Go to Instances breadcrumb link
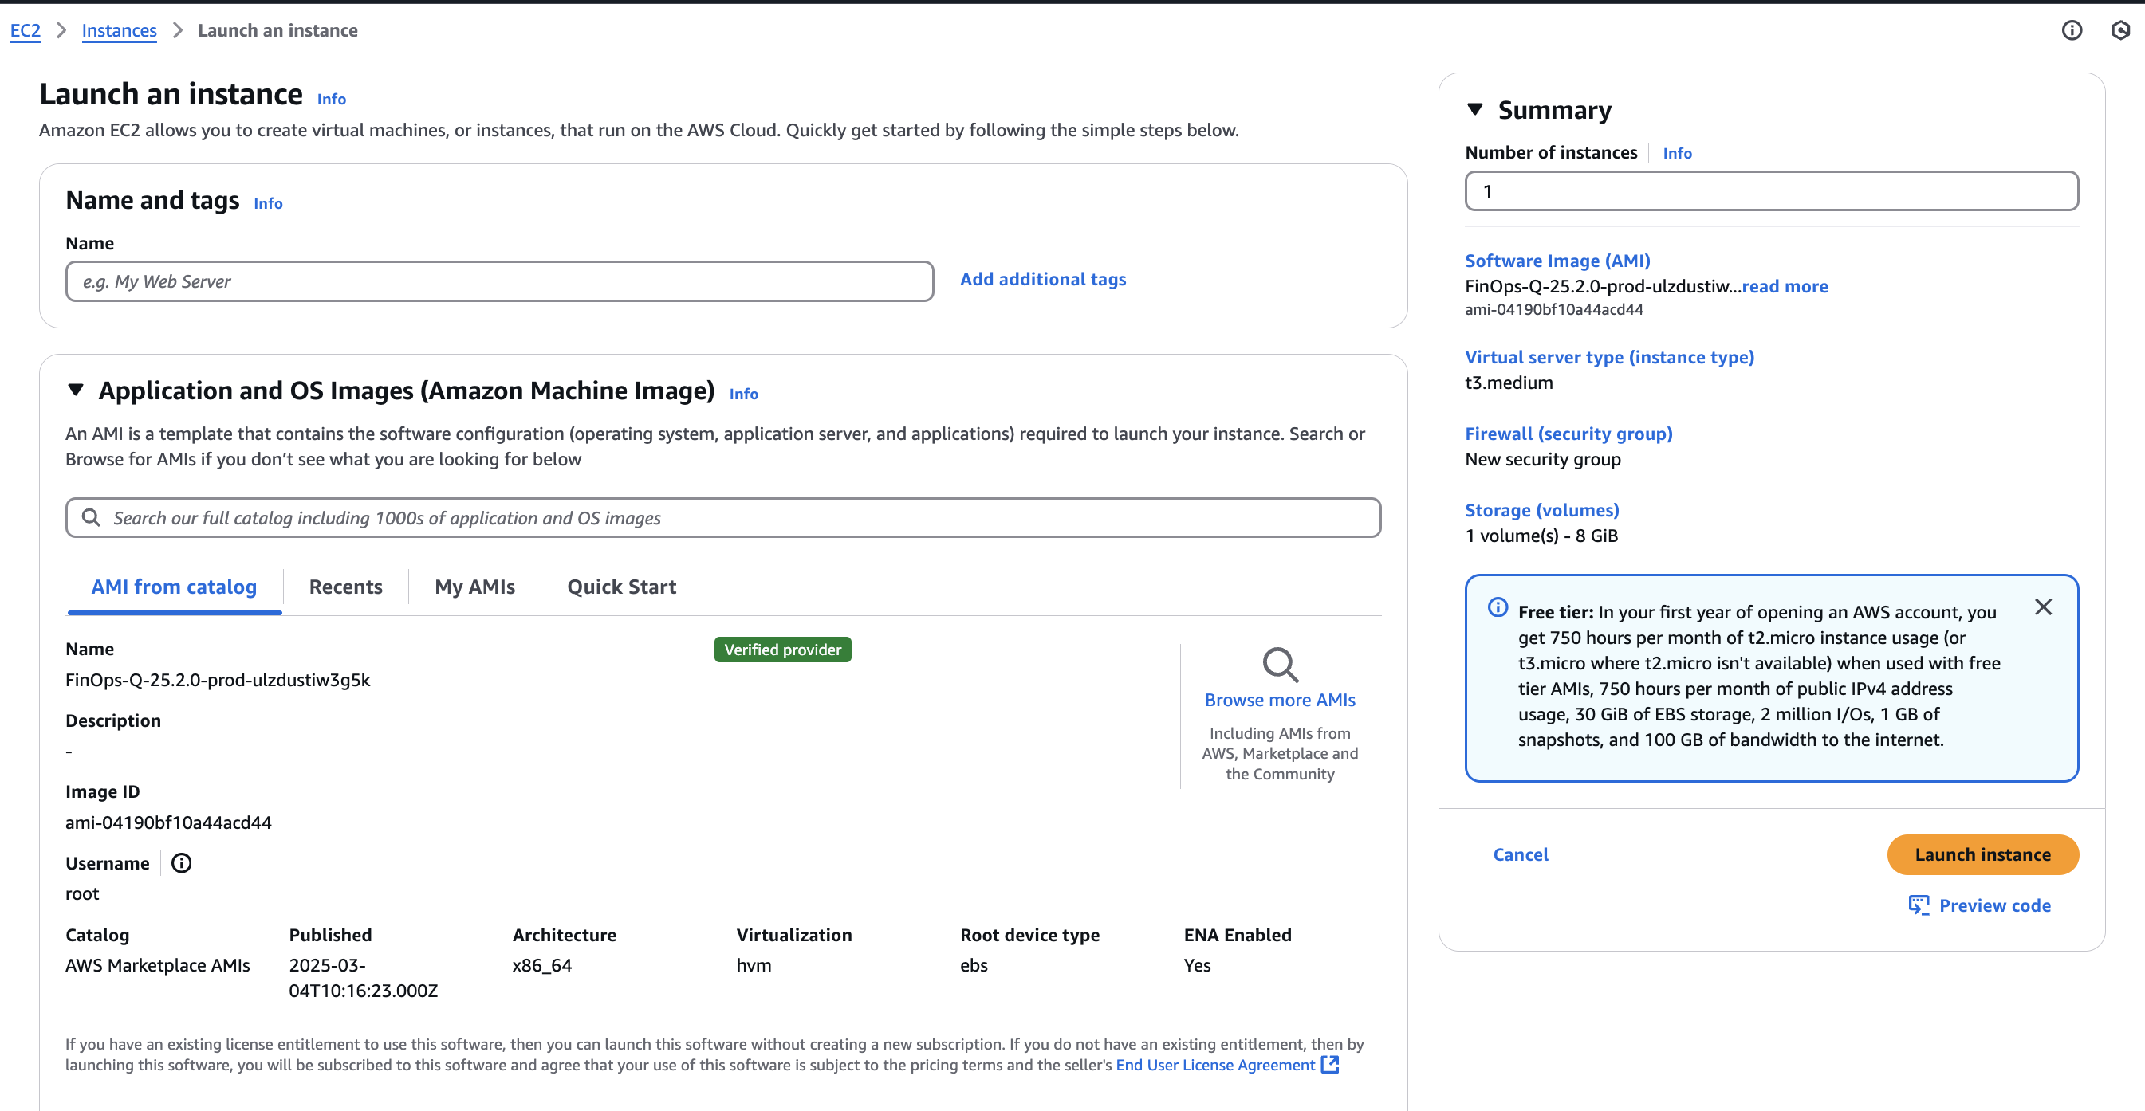 click(x=119, y=31)
